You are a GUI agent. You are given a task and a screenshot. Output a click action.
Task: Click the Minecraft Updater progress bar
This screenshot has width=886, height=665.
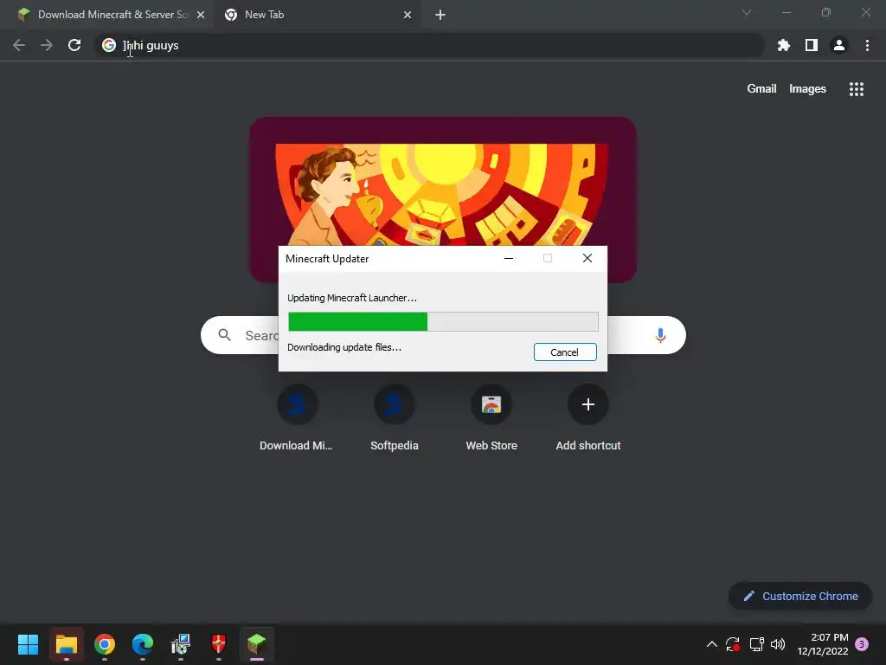[x=443, y=322]
